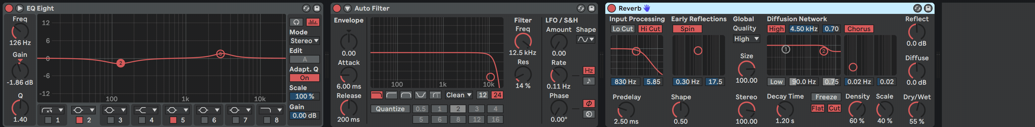Toggle Reverb Chorus button

pos(859,29)
